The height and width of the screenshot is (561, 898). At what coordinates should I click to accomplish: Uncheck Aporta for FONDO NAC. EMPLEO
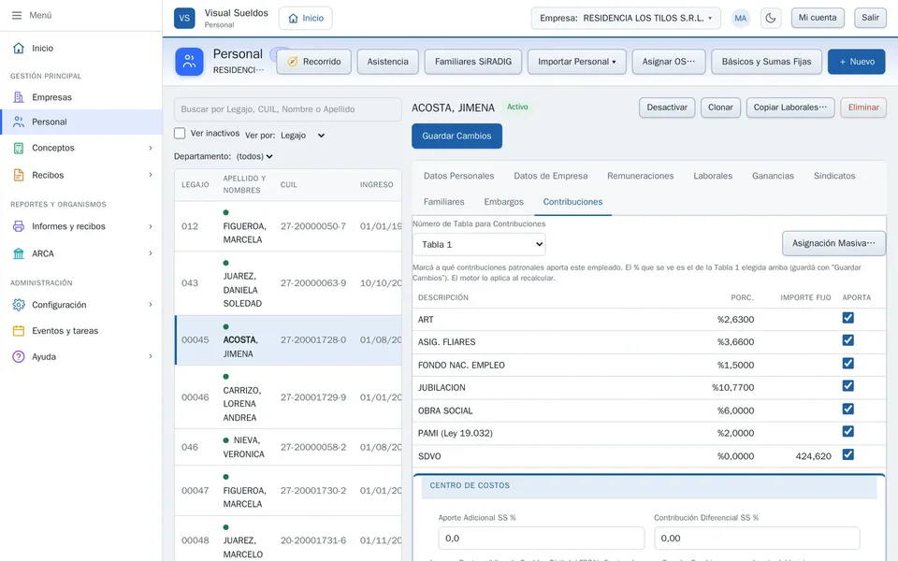point(848,364)
